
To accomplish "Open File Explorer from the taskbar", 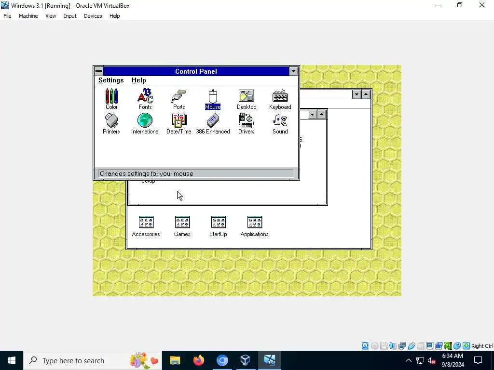I will [x=175, y=360].
